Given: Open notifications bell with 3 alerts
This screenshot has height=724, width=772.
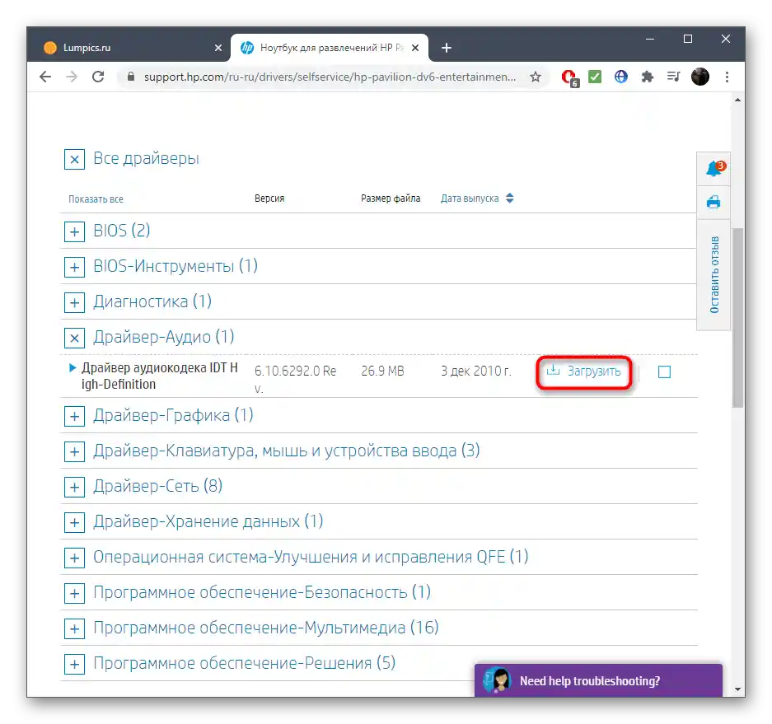Looking at the screenshot, I should click(x=714, y=169).
